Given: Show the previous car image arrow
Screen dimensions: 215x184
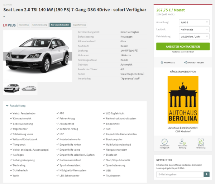Looking at the screenshot, I should click(x=8, y=56).
